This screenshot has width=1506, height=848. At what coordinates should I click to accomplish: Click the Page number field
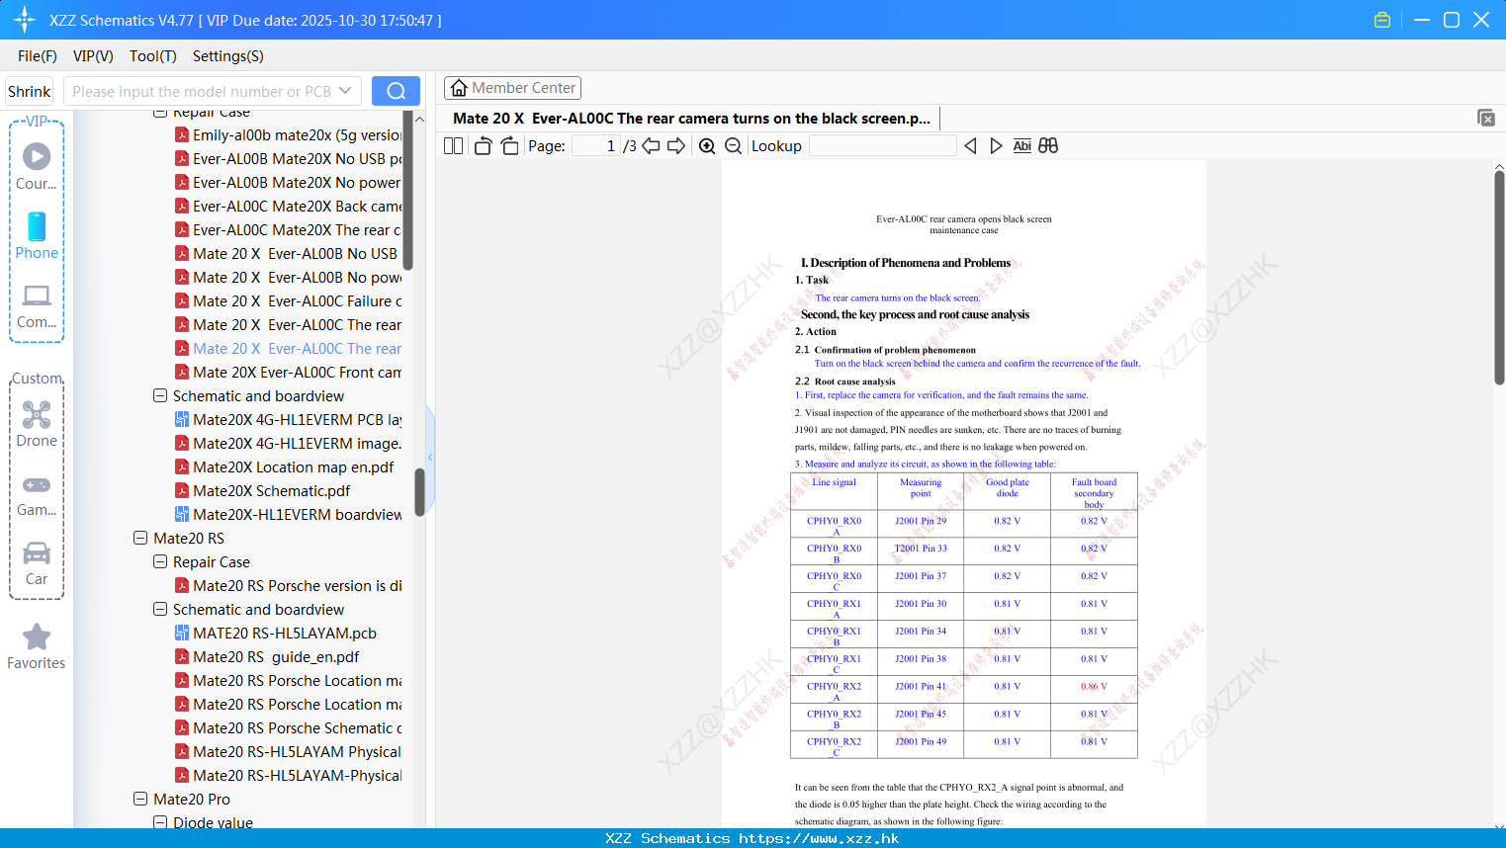[596, 145]
